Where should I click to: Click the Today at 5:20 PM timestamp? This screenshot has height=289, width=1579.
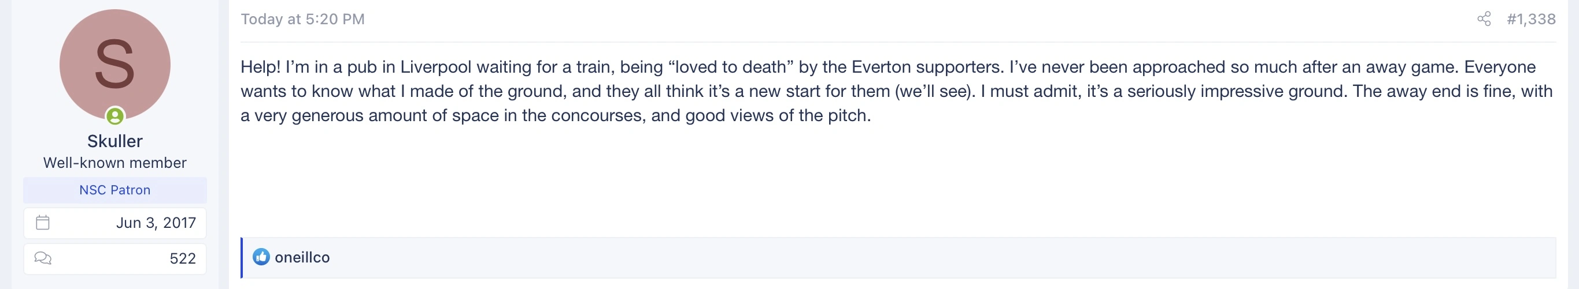pyautogui.click(x=302, y=19)
